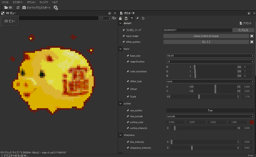The image size is (256, 157).
Task: Click the color_resolution B slider
Action: pos(215,76)
